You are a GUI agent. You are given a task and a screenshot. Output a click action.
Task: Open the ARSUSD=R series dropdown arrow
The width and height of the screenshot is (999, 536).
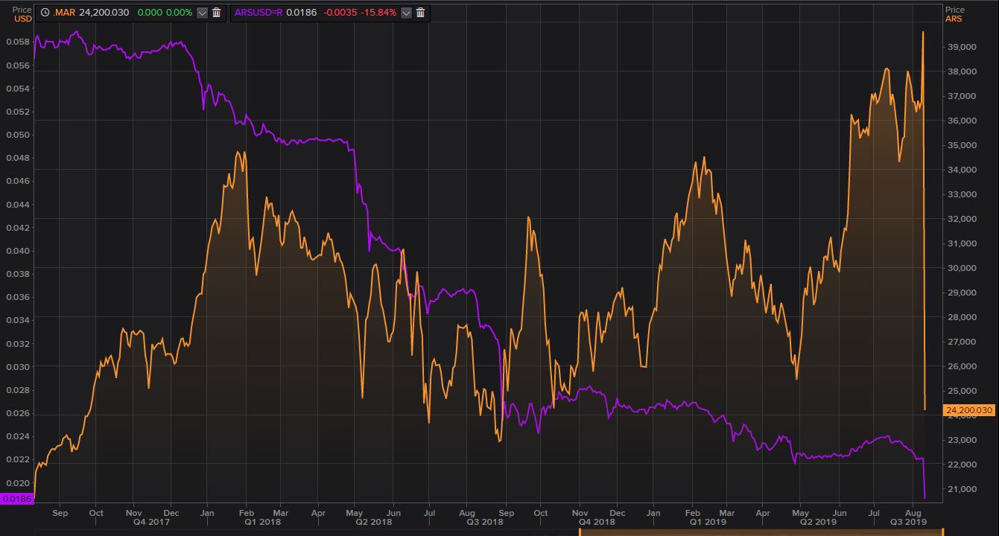pos(406,13)
